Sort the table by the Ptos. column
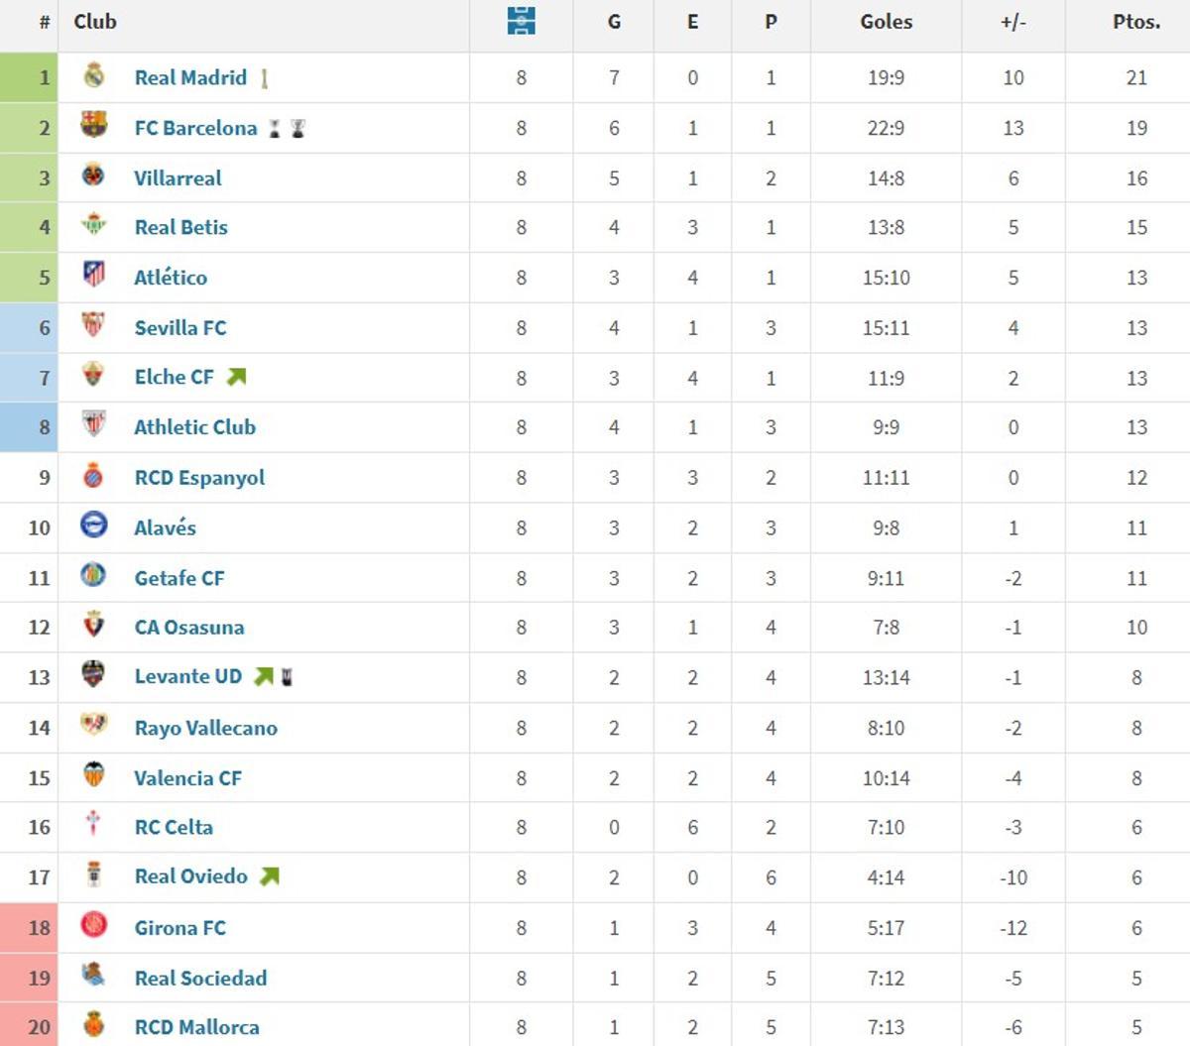The image size is (1190, 1046). coord(1135,21)
